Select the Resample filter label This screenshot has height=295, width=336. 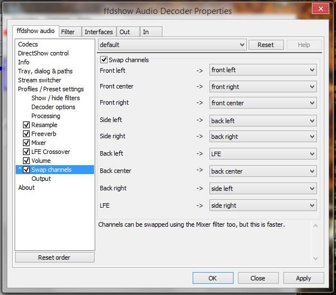point(44,125)
